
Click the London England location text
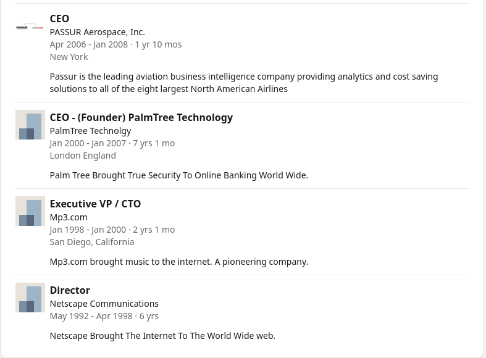coord(83,155)
